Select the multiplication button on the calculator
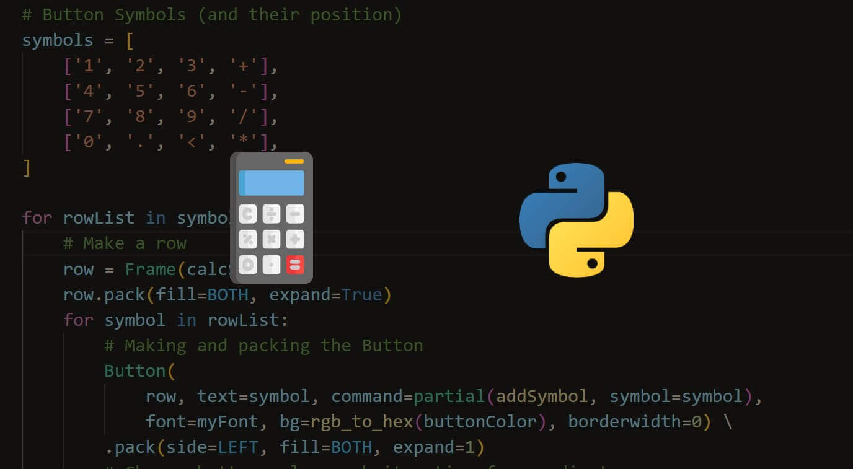 [271, 239]
